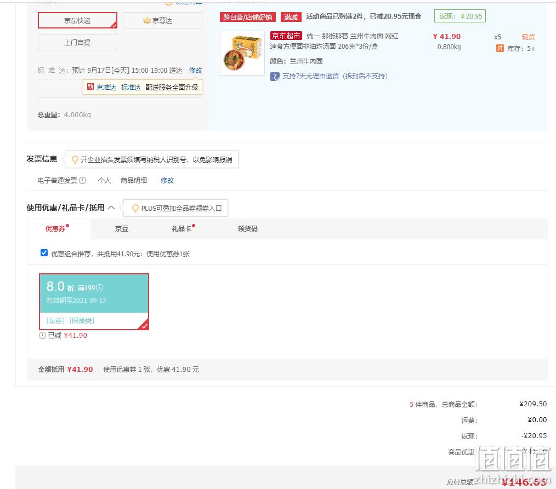Click the stock icon beside 库存: 5+
Image resolution: width=556 pixels, height=489 pixels.
click(x=500, y=49)
